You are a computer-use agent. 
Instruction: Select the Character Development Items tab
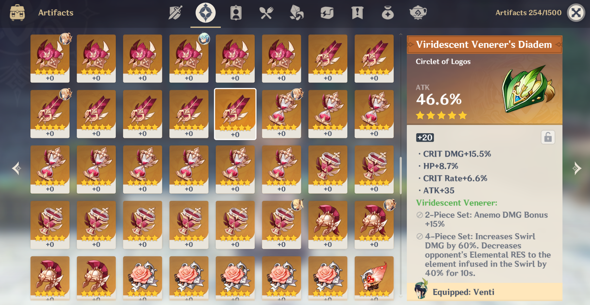coord(236,13)
